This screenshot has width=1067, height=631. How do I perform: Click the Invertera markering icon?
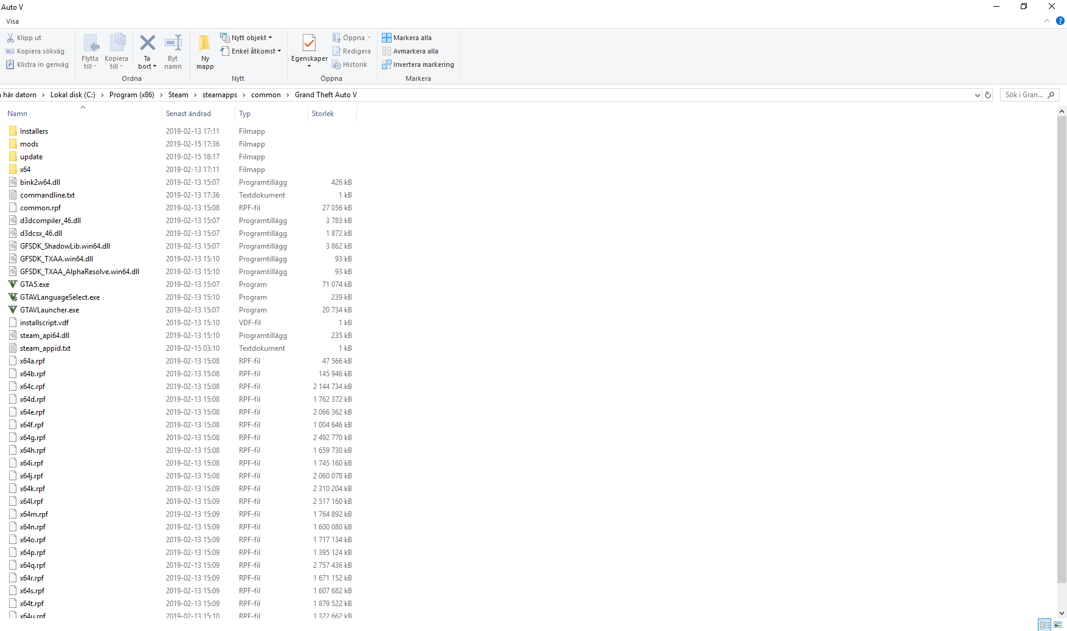click(387, 64)
